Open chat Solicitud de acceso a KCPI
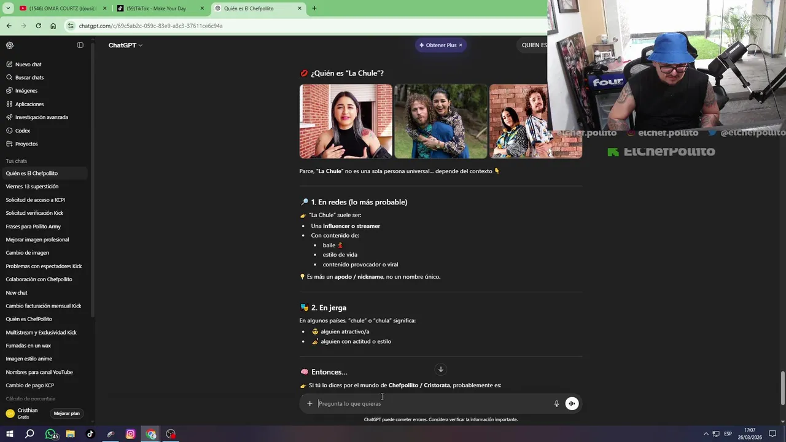The width and height of the screenshot is (786, 442). point(44,200)
